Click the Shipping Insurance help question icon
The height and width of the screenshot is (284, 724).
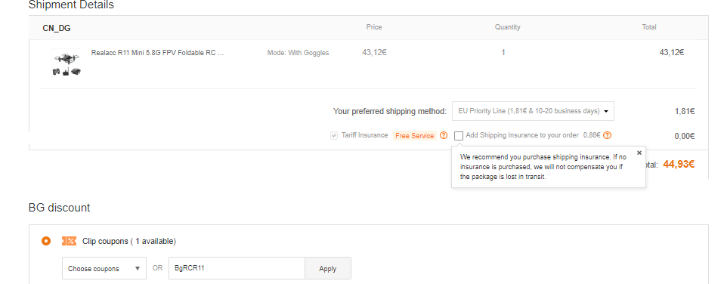(x=608, y=136)
